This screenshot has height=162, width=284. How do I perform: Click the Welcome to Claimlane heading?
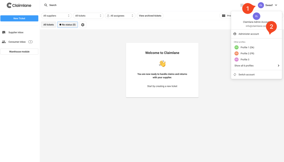(x=162, y=53)
